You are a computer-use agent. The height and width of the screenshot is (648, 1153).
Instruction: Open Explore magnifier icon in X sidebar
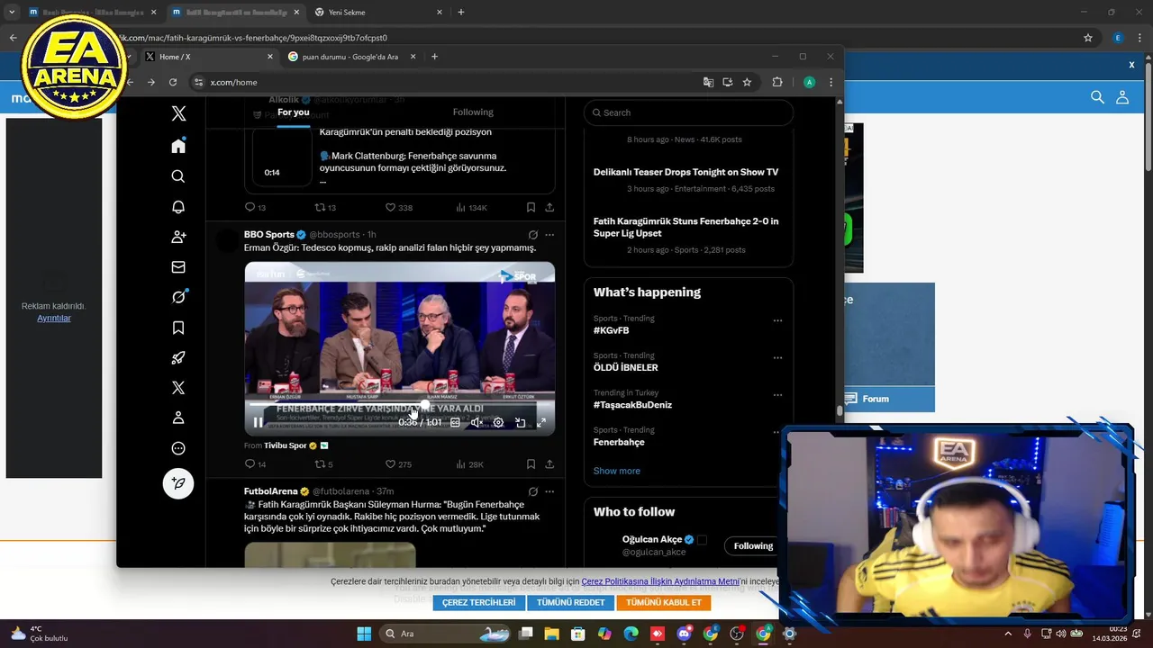178,176
